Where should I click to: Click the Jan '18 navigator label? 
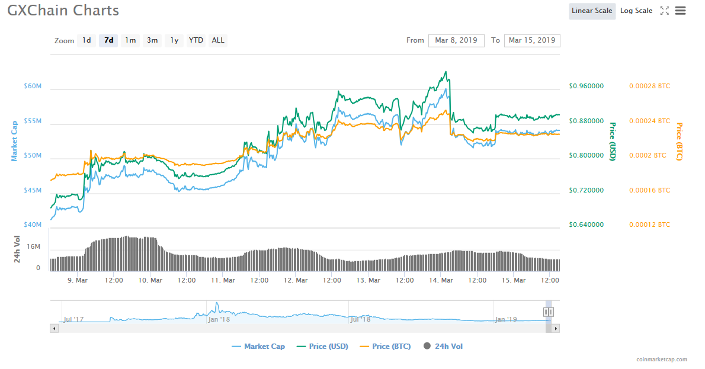[x=219, y=319]
